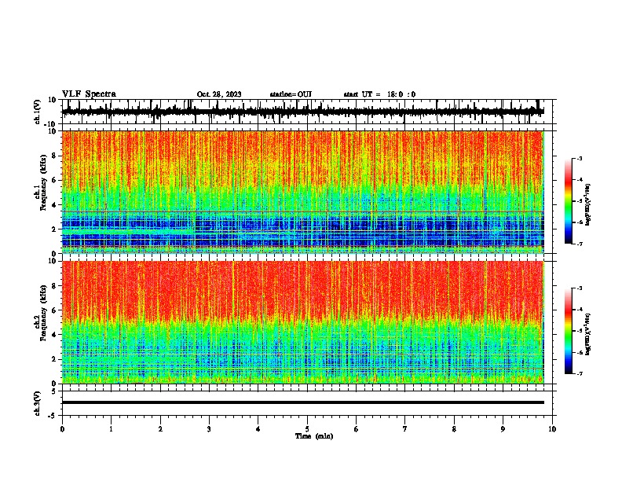622x481 pixels.
Task: Click the "Time (min)" axis label
Action: click(314, 436)
